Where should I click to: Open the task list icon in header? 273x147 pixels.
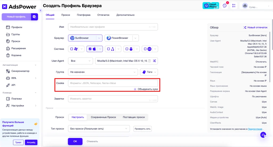tap(234, 6)
